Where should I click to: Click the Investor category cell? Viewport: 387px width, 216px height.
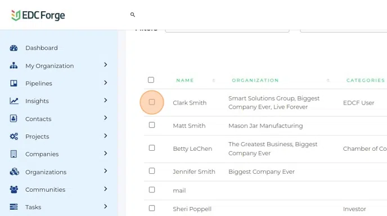coord(354,209)
